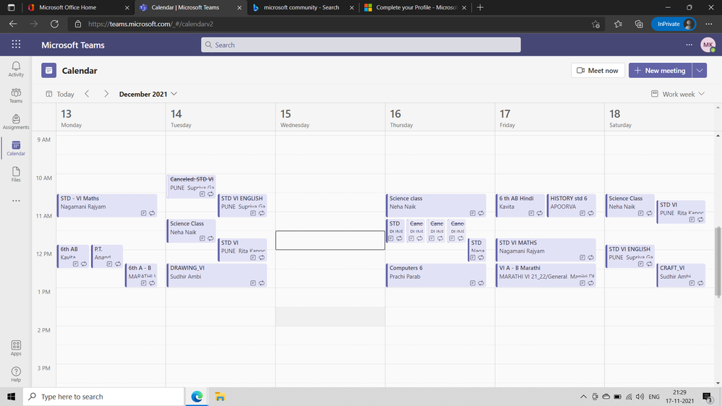The width and height of the screenshot is (722, 406).
Task: Click the calendar vertical scrollbar thumb
Action: (x=718, y=261)
